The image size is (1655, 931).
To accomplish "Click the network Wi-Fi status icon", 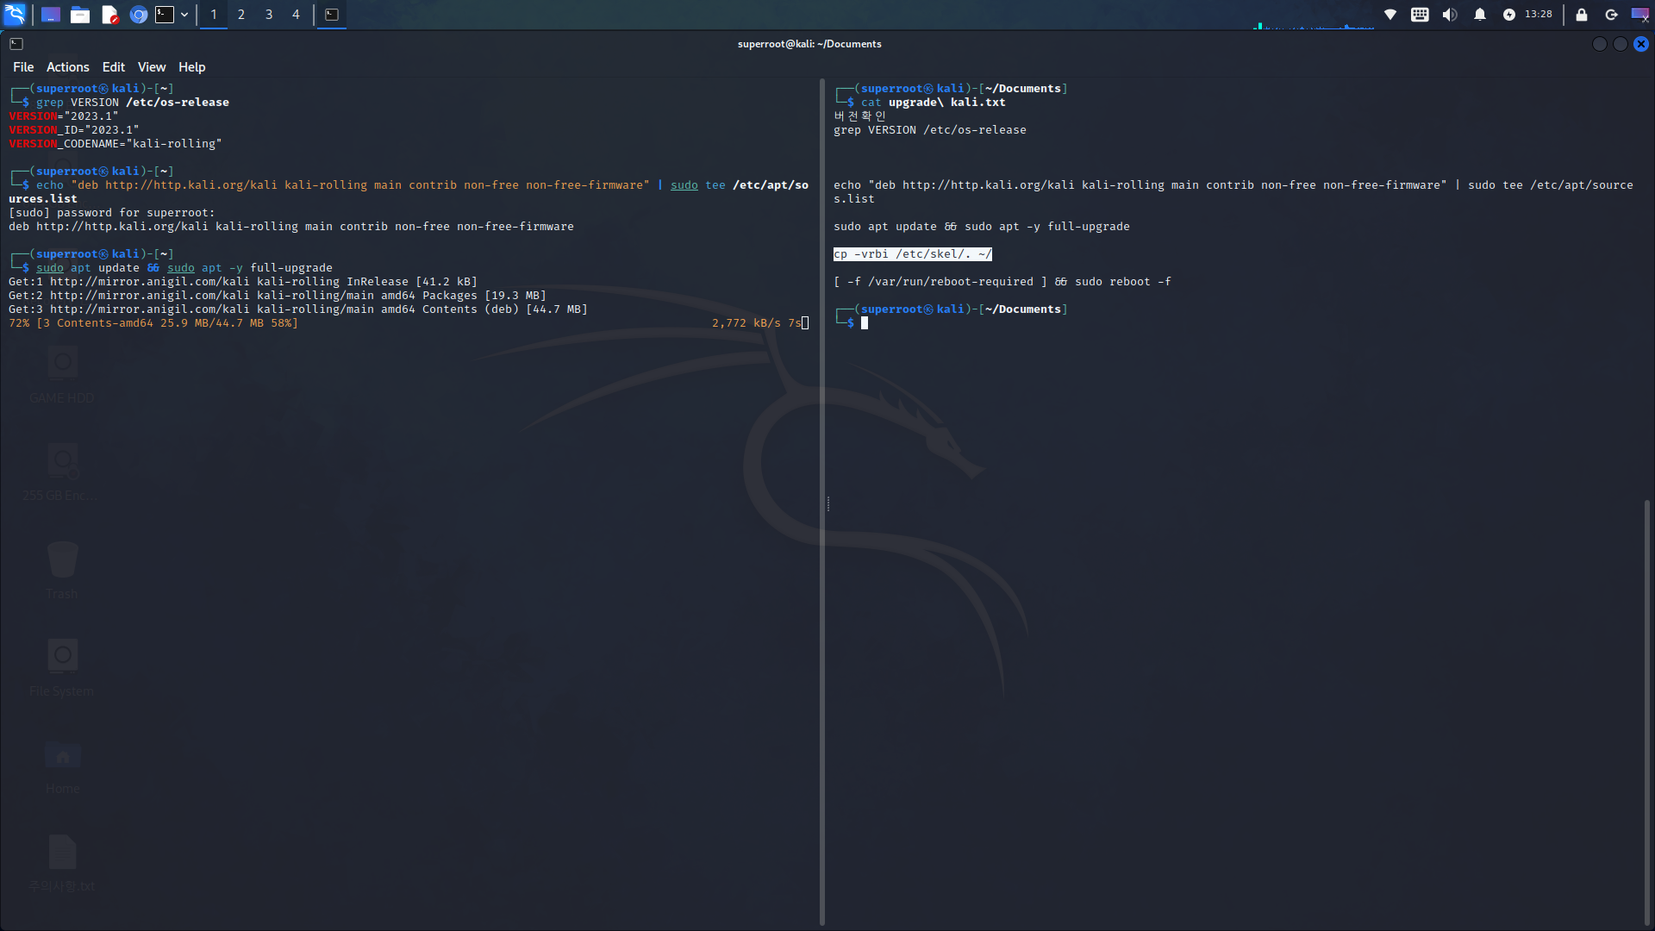I will coord(1390,15).
